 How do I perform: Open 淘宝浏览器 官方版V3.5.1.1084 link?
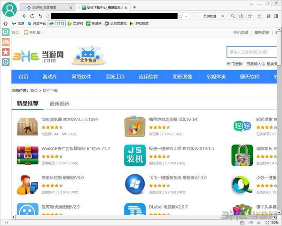click(x=70, y=119)
